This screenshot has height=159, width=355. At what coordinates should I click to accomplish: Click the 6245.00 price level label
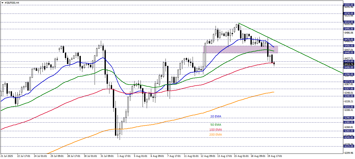pos(349,137)
